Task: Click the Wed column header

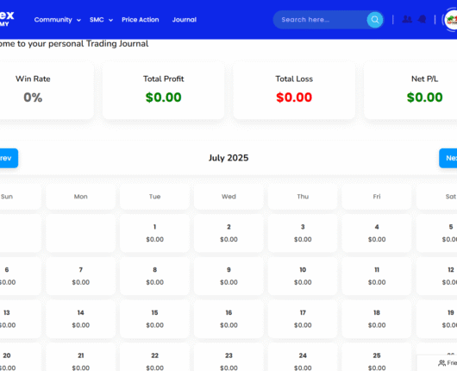Action: 228,197
